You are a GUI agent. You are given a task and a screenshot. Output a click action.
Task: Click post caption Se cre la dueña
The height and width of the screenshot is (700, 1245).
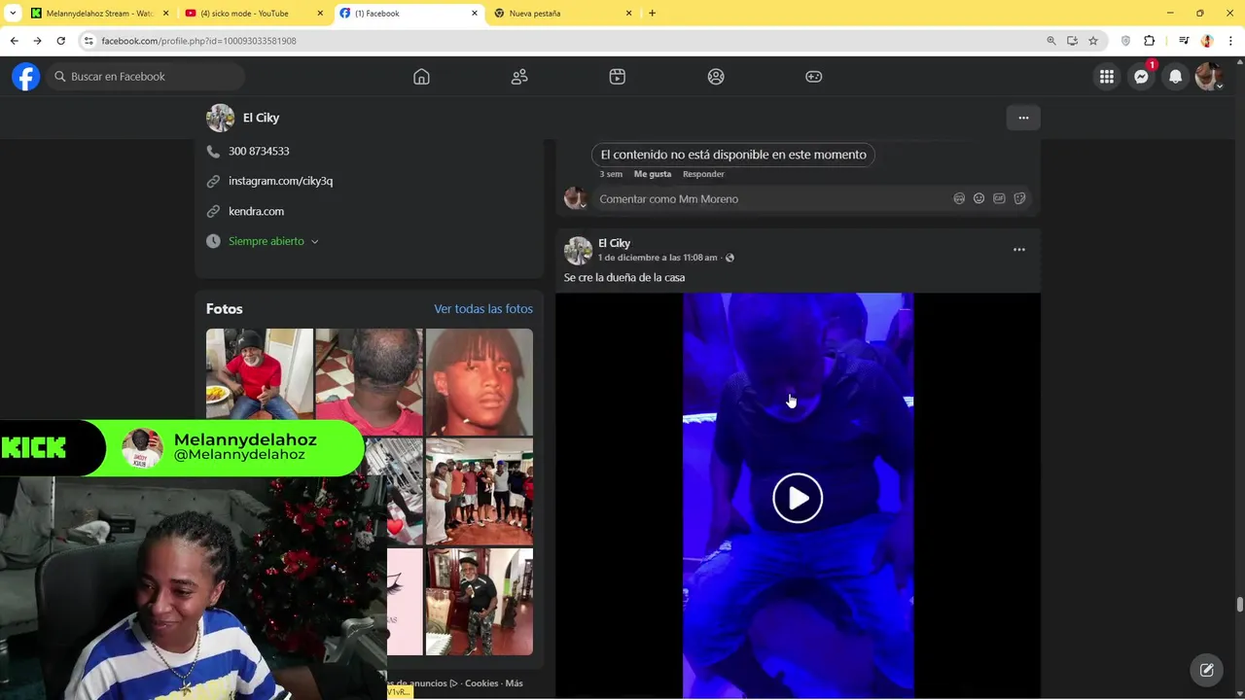tap(624, 278)
